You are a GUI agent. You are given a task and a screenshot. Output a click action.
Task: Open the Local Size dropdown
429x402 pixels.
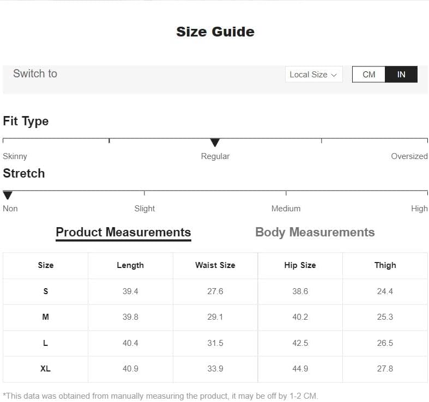[313, 75]
